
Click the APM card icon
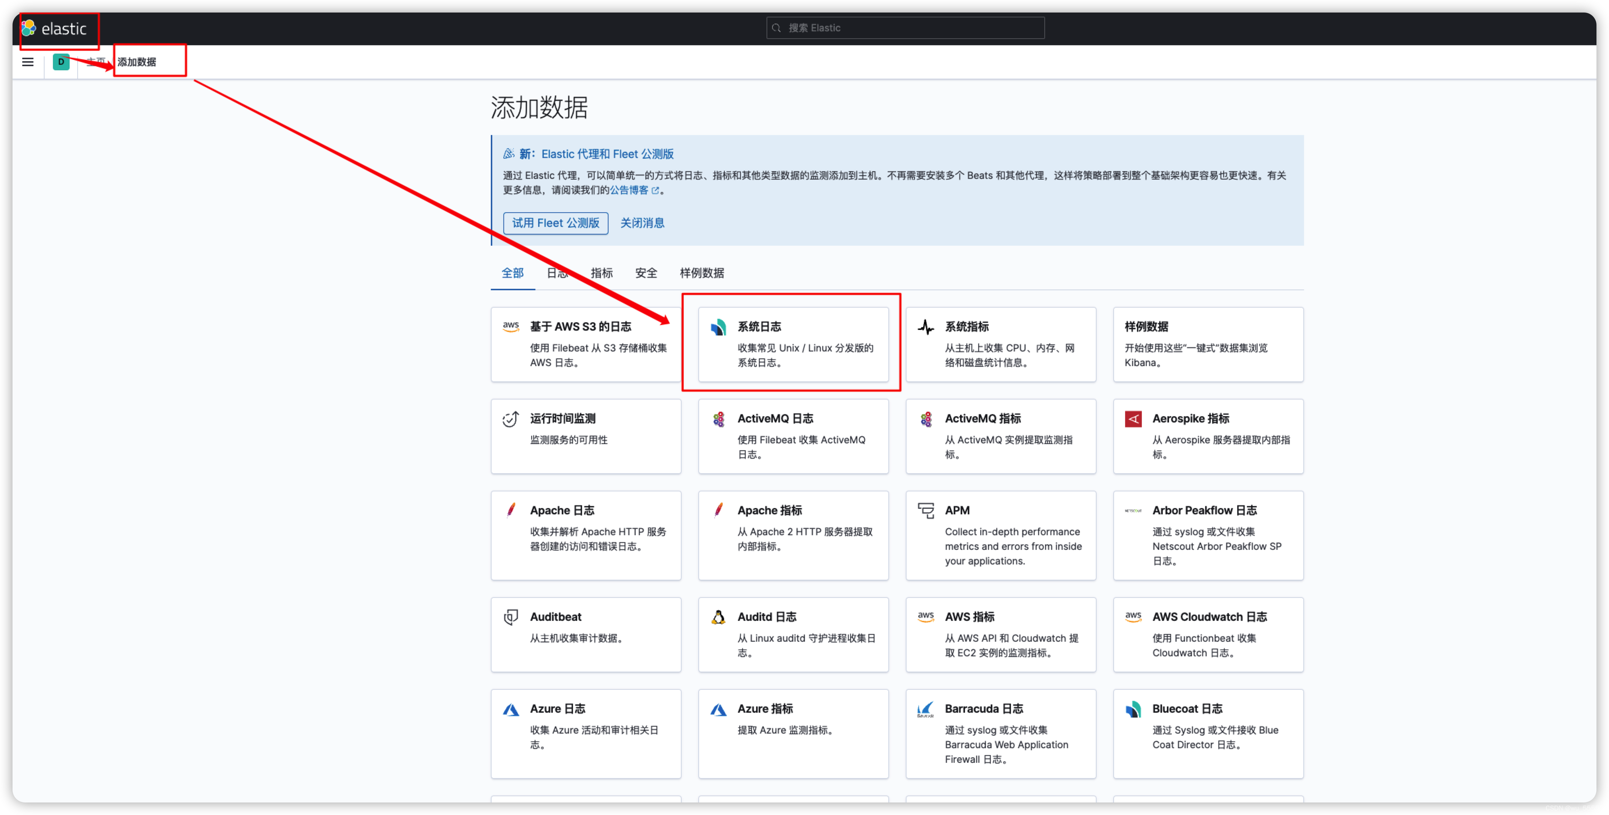coord(926,511)
